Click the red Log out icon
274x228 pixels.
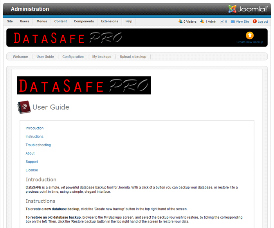point(254,21)
